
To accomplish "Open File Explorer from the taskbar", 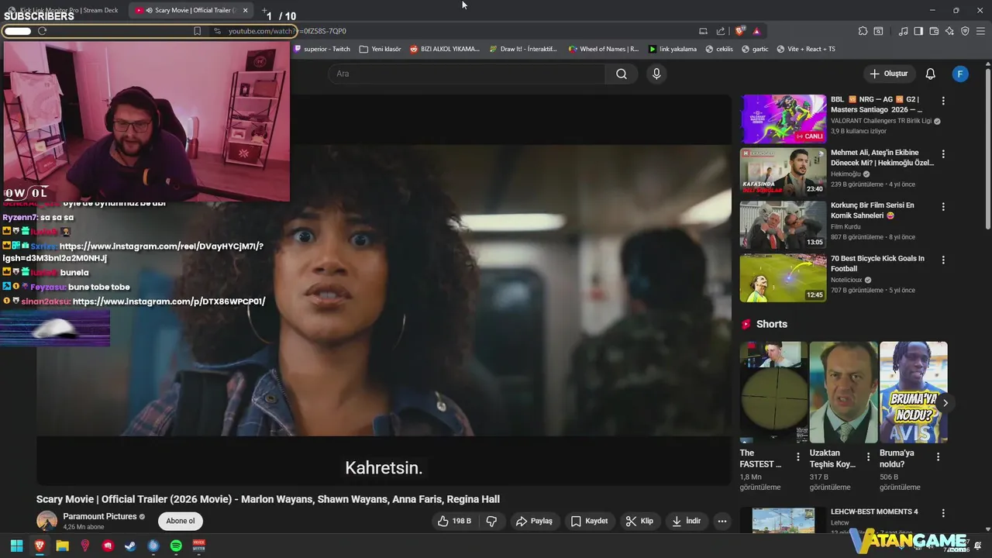I will point(62,546).
